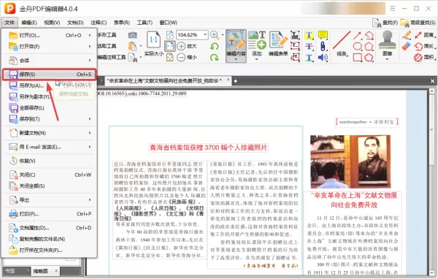Choose Save As (A)... in File menu
This screenshot has height=279, width=438.
[x=50, y=85]
